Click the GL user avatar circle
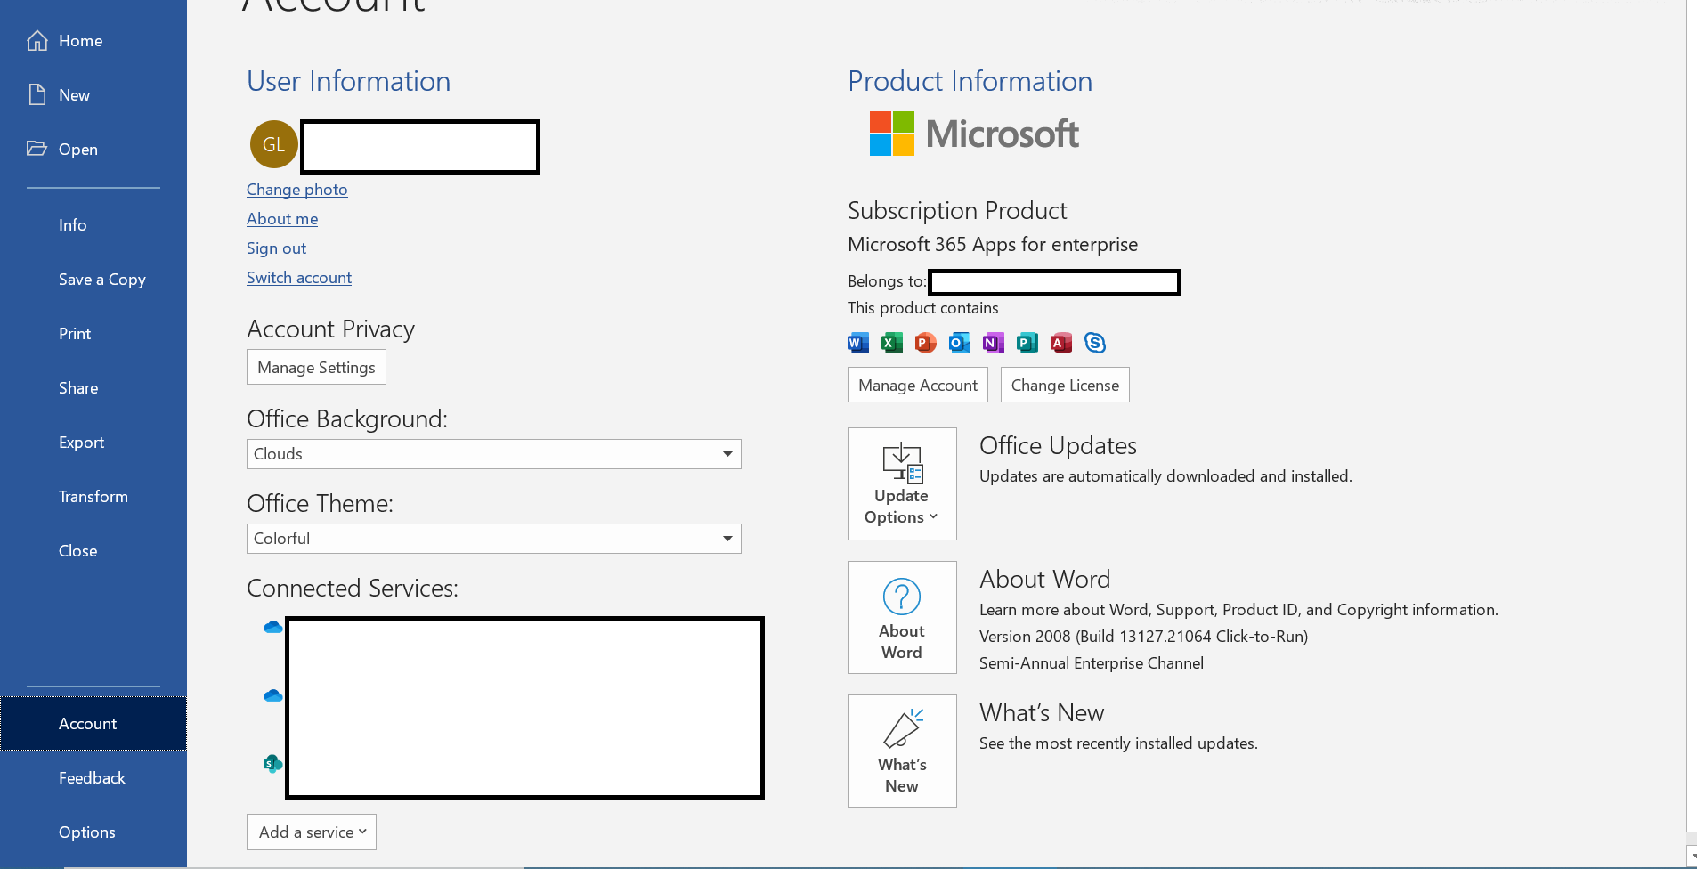 [x=274, y=144]
